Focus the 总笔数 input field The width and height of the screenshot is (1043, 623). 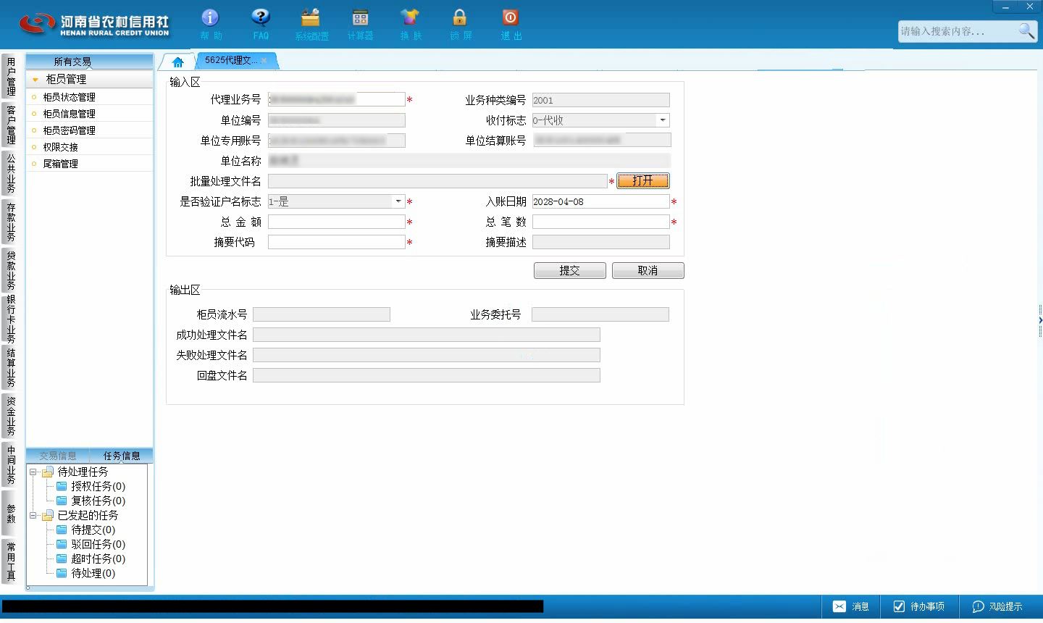click(x=601, y=222)
